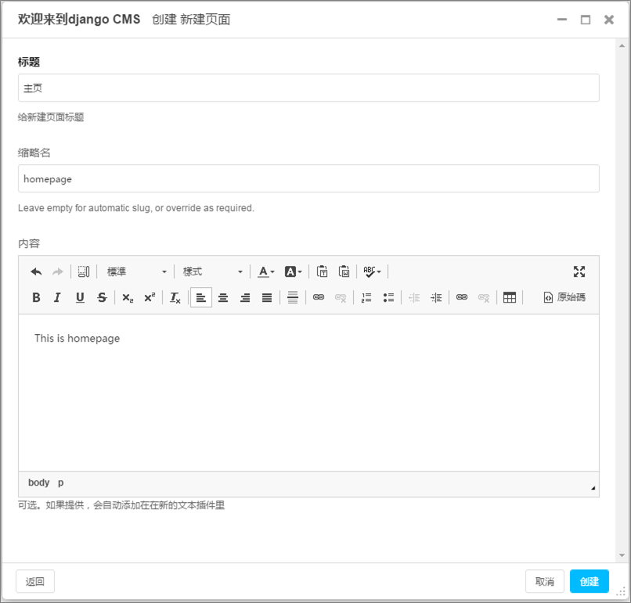Toggle italic formatting

(58, 297)
